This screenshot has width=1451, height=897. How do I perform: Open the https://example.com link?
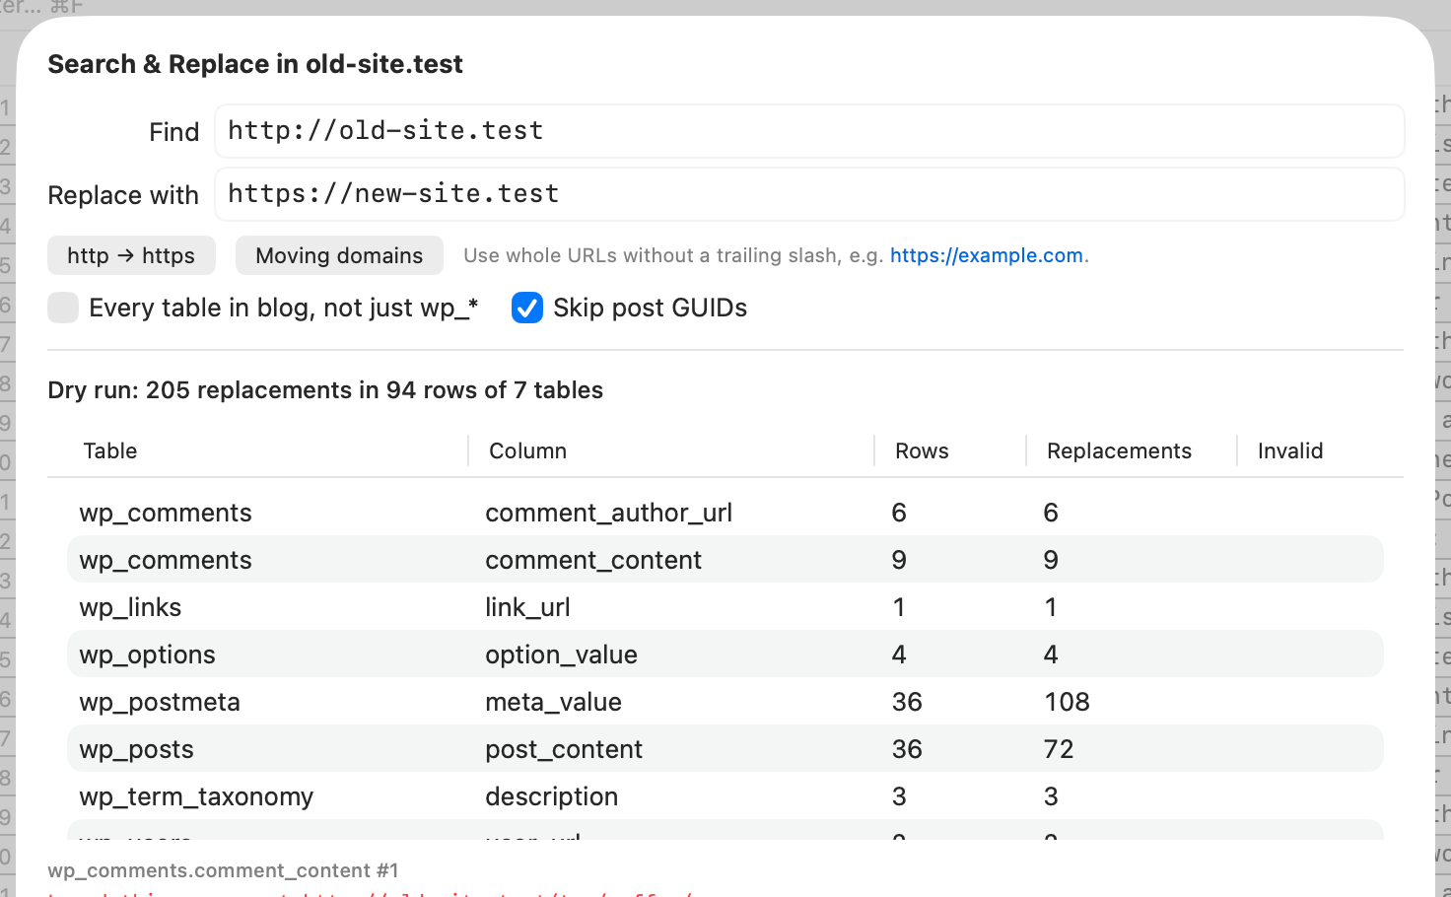point(987,255)
